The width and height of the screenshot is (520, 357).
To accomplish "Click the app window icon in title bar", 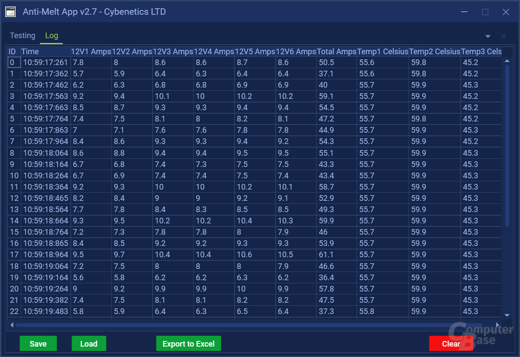I will coord(10,12).
